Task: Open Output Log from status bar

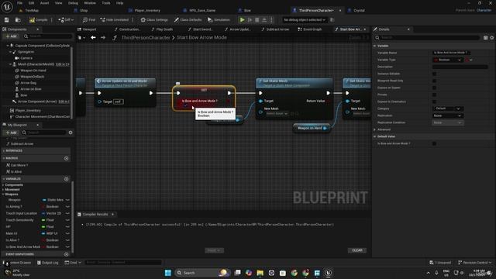Action: tap(48, 263)
